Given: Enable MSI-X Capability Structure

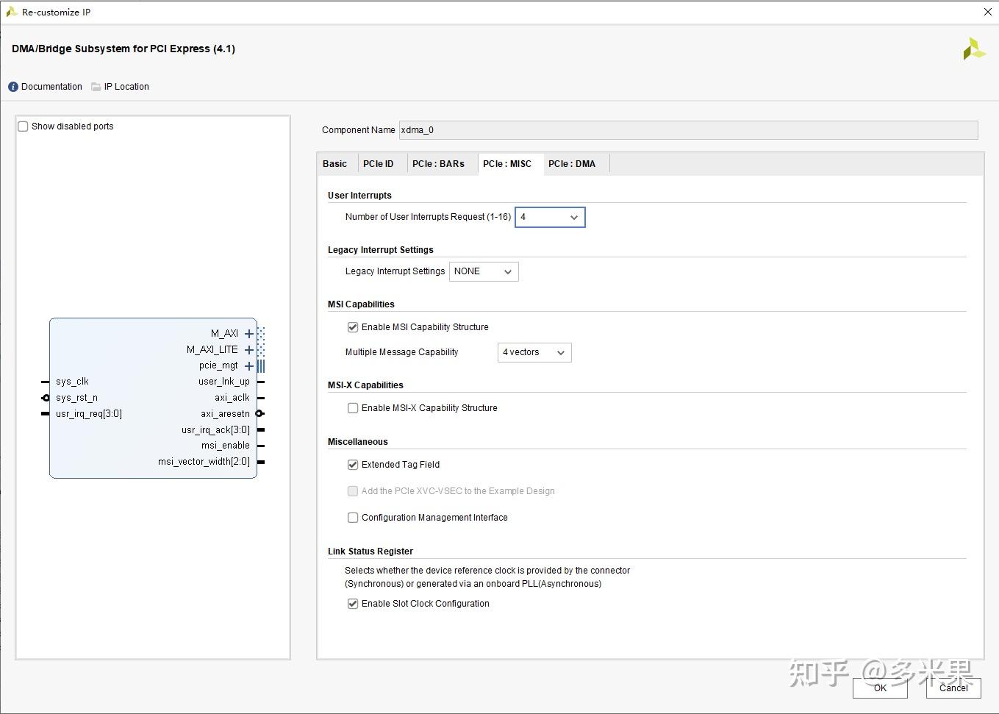Looking at the screenshot, I should [x=353, y=407].
